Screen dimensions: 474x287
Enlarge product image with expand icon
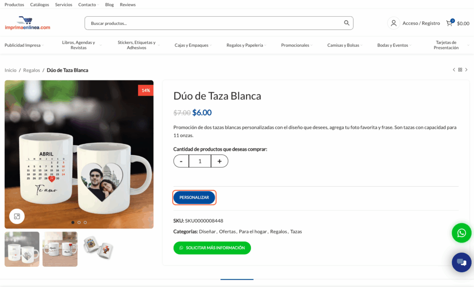coord(17,216)
